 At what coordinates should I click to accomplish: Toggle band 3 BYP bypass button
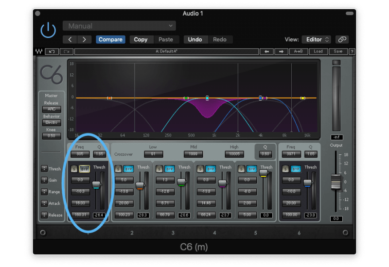(x=170, y=169)
